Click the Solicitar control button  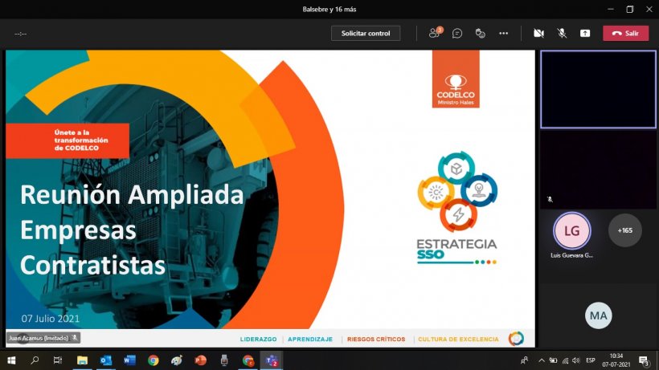click(365, 33)
